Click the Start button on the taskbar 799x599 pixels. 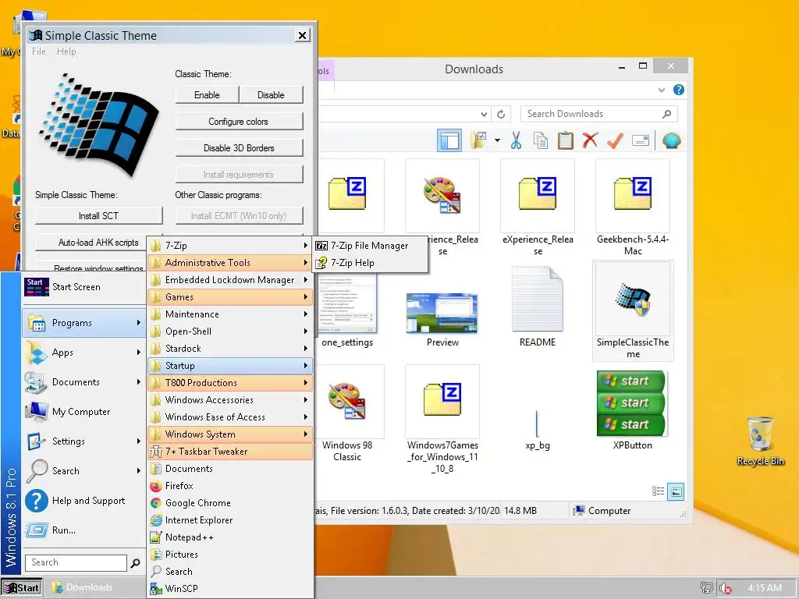coord(22,588)
